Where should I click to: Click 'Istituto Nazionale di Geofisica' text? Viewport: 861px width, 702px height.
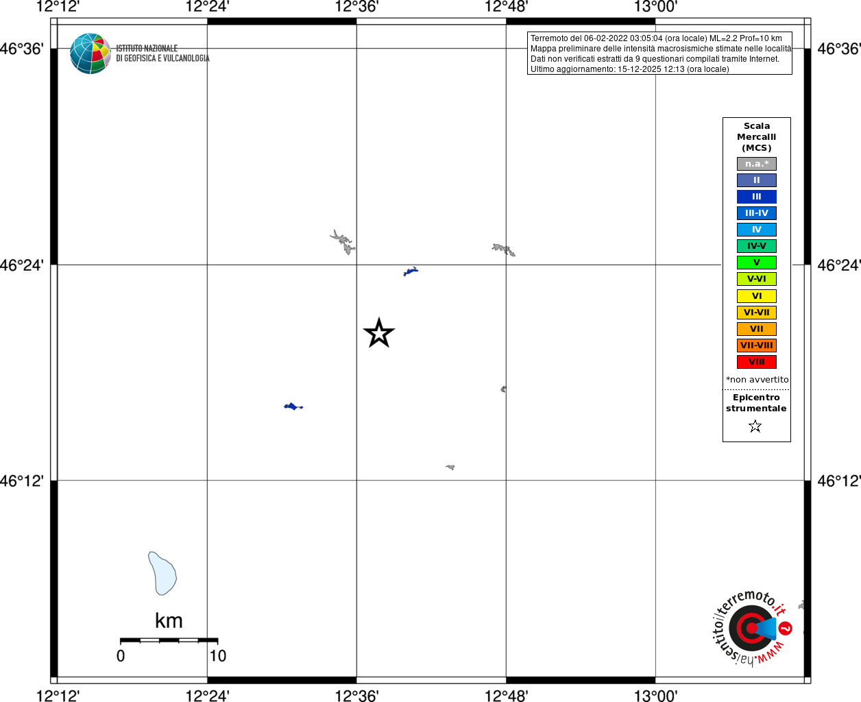162,53
